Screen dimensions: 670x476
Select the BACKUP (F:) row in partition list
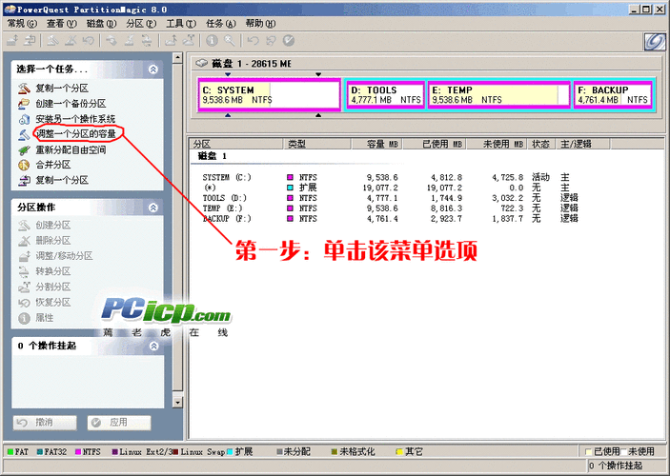[x=390, y=219]
